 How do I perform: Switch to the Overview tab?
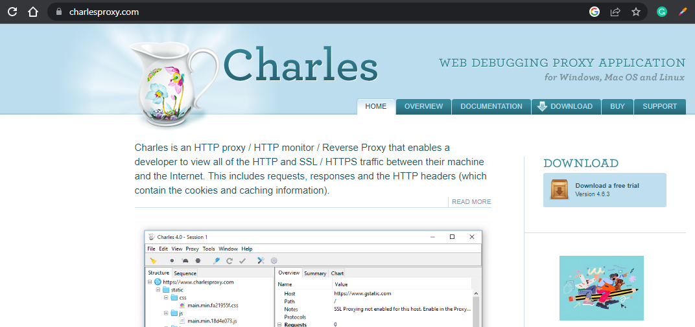289,273
